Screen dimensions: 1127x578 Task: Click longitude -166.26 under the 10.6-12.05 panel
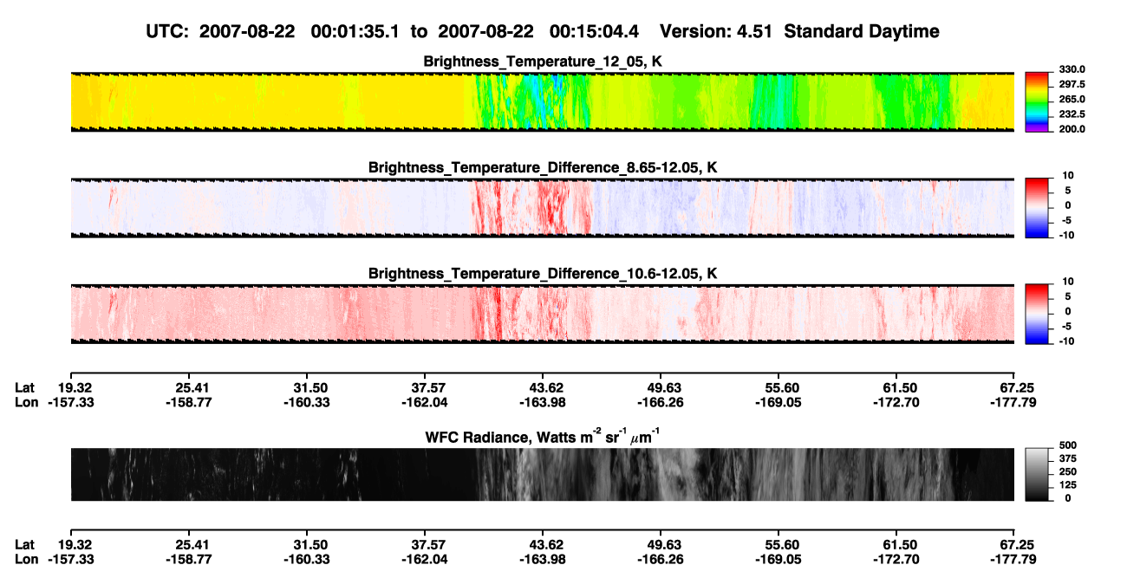point(660,402)
